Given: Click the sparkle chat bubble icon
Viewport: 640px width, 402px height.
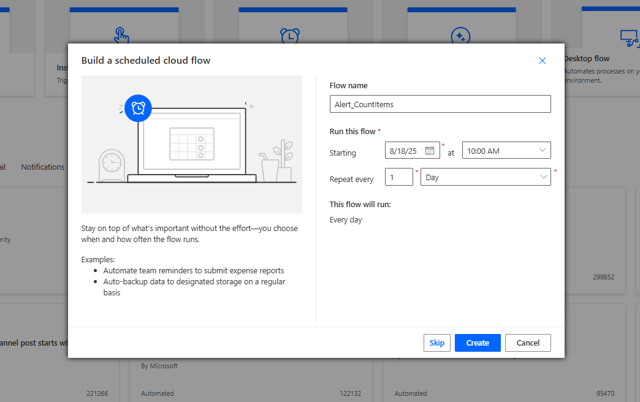Looking at the screenshot, I should coord(460,36).
